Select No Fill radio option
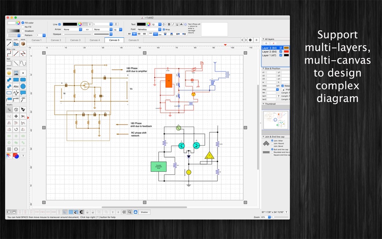 click(23, 27)
